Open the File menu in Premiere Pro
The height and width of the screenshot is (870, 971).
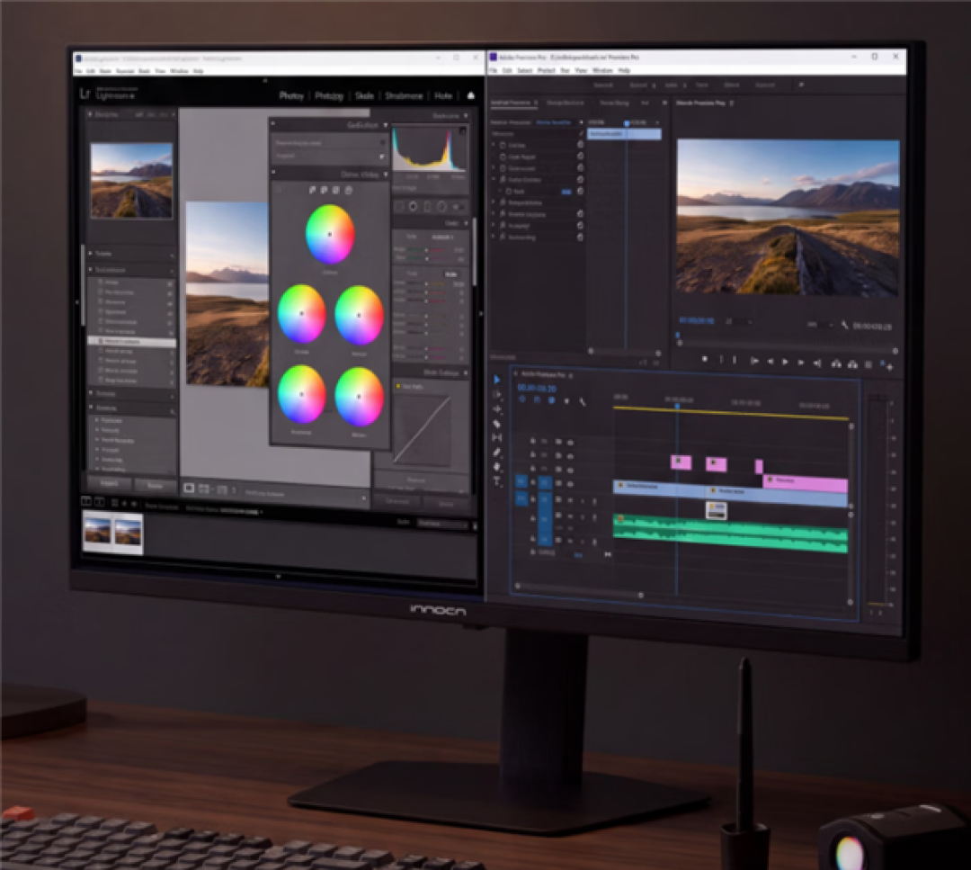pyautogui.click(x=493, y=71)
